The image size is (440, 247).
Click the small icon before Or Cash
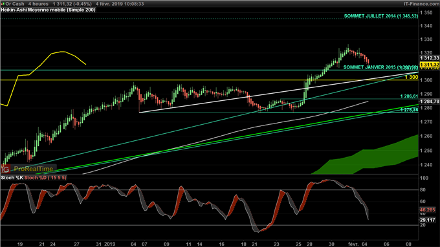3,4
